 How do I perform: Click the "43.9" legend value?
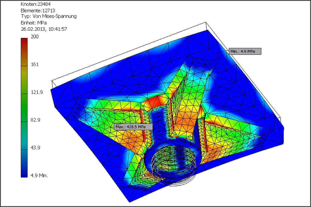tap(36, 148)
